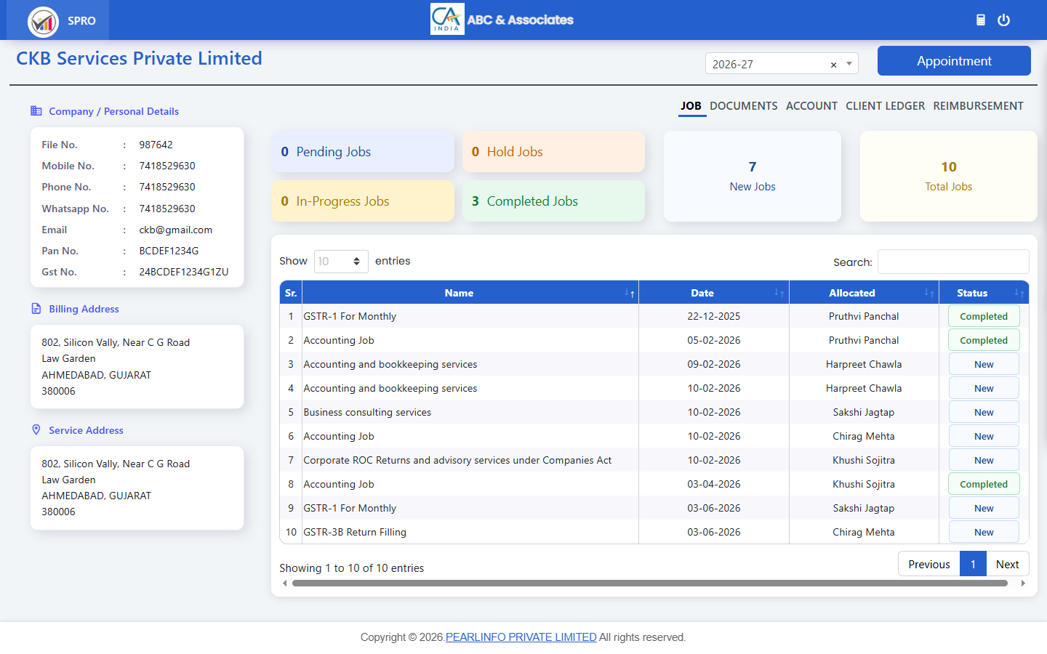1047x654 pixels.
Task: Click the power logout icon
Action: (x=1004, y=20)
